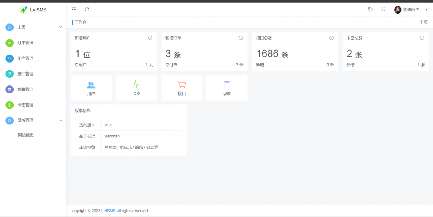The image size is (433, 217).
Task: Click the 当前版本 table label
Action: pyautogui.click(x=87, y=125)
